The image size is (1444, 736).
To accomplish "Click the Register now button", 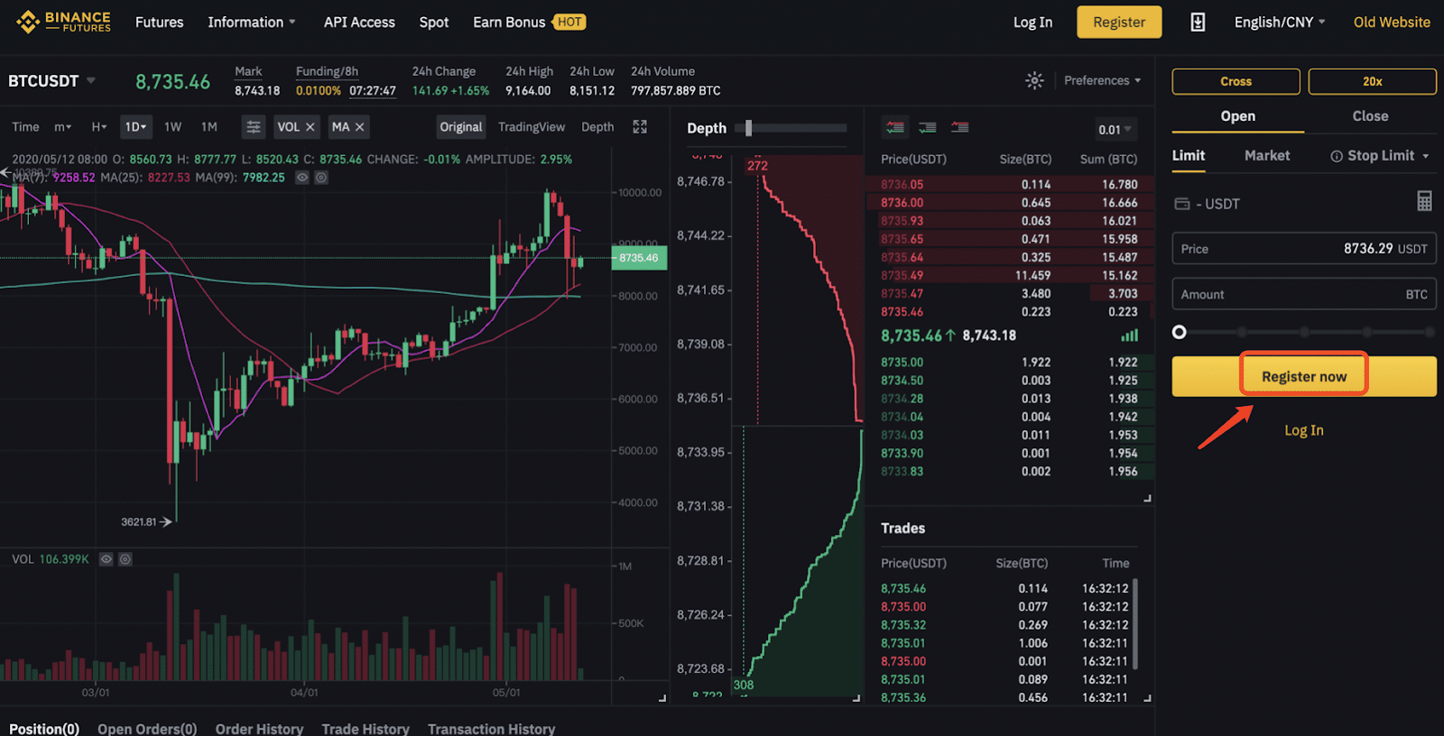I will 1304,376.
